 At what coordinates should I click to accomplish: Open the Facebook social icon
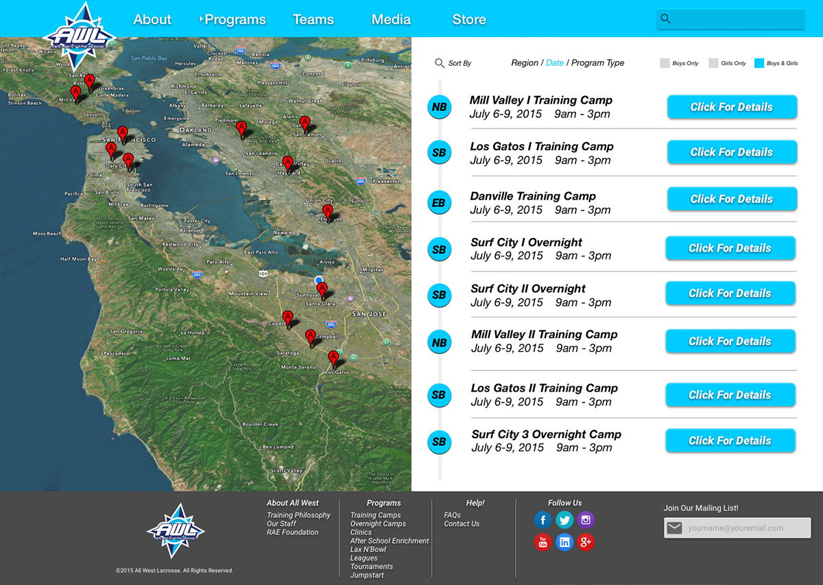[542, 520]
